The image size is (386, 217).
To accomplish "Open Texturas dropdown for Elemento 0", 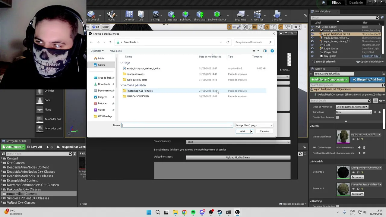I will [357, 177].
